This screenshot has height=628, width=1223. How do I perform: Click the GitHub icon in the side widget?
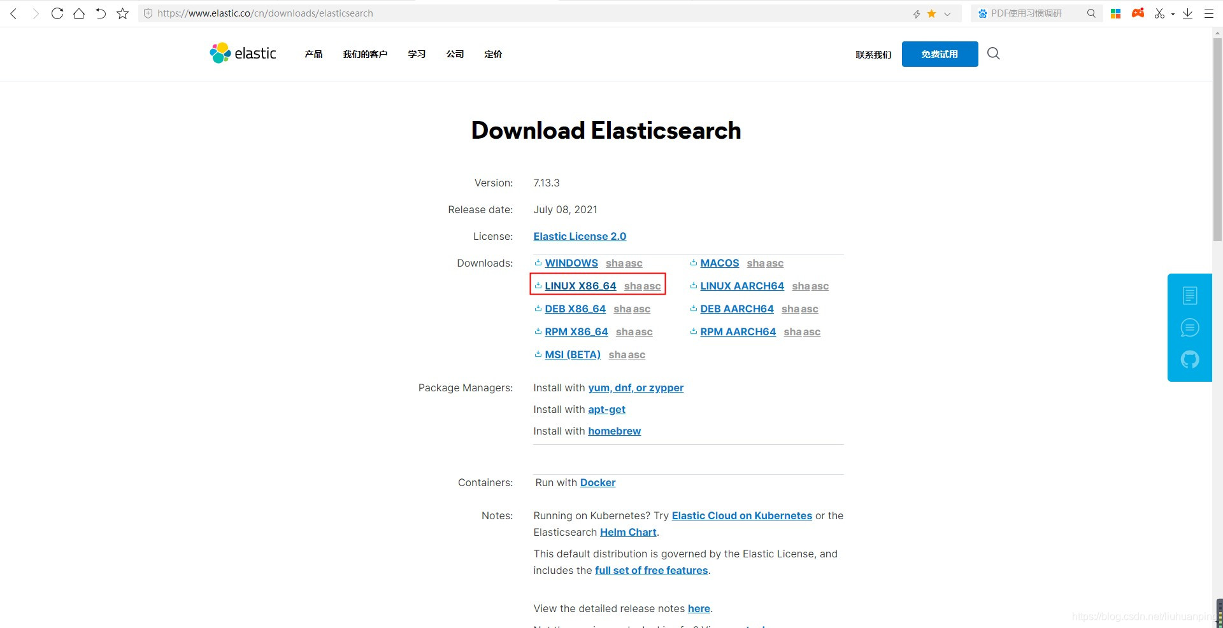1189,359
